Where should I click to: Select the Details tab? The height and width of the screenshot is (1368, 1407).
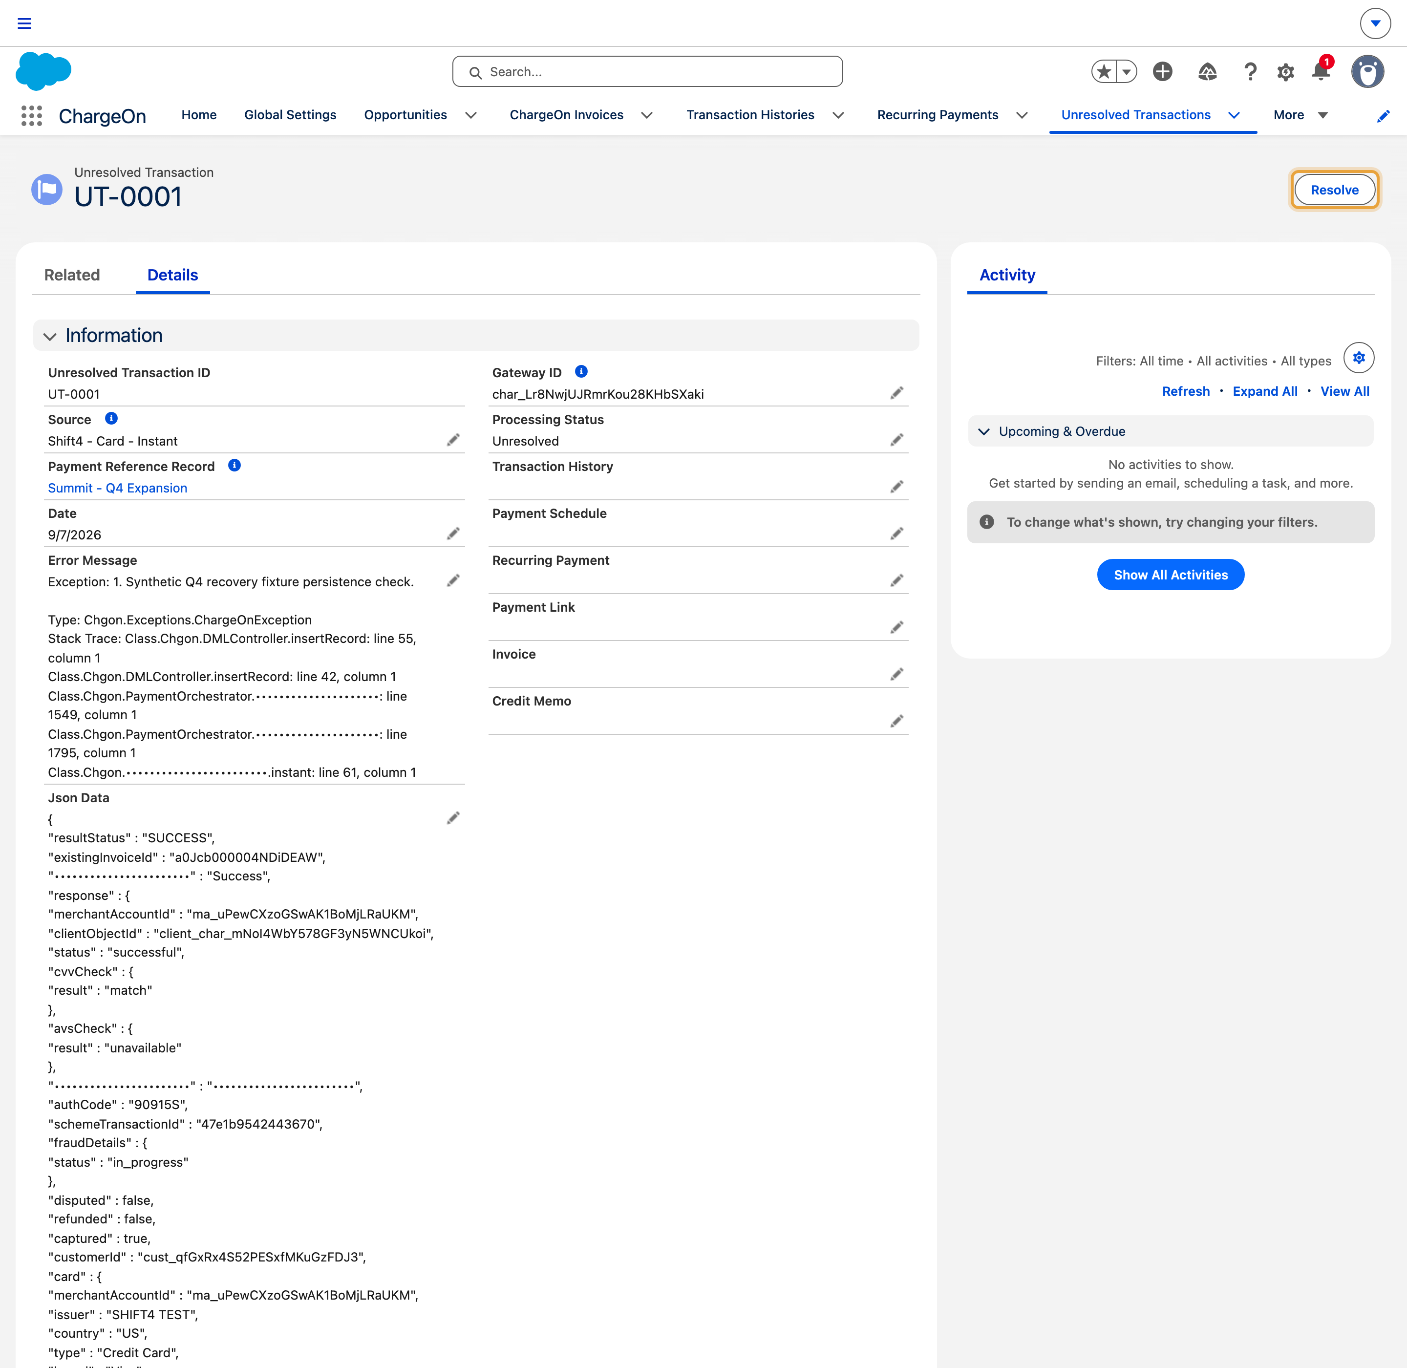(172, 275)
